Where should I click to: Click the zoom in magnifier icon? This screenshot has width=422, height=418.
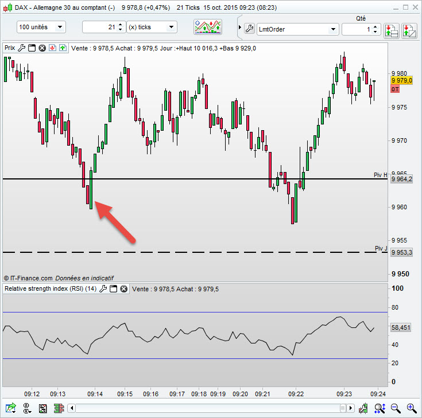(412, 408)
